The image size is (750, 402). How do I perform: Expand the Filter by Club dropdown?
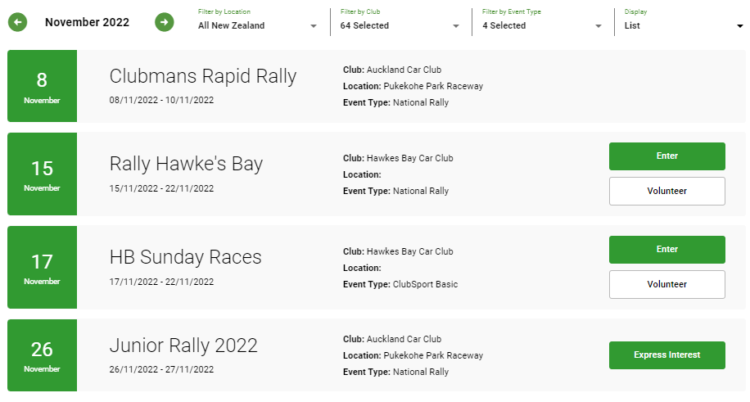click(x=400, y=22)
